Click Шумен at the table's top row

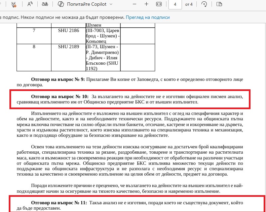click(93, 25)
